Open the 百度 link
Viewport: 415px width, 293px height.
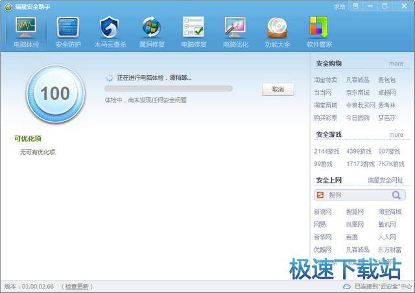tap(351, 237)
